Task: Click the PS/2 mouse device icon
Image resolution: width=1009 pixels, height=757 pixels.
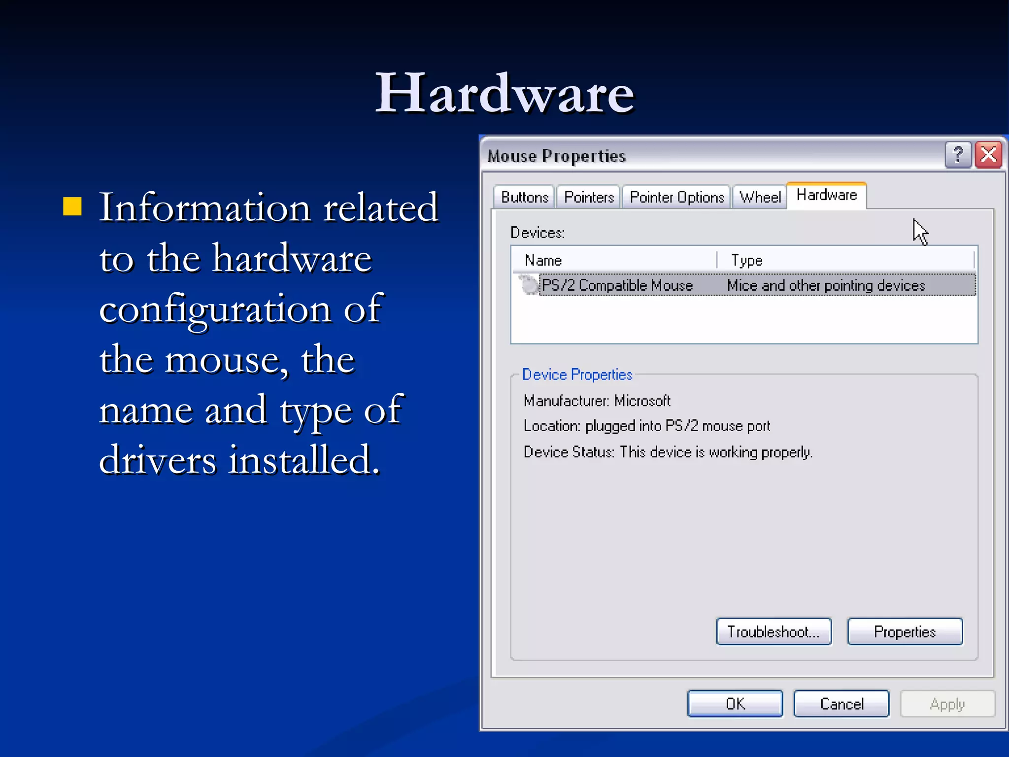Action: 529,285
